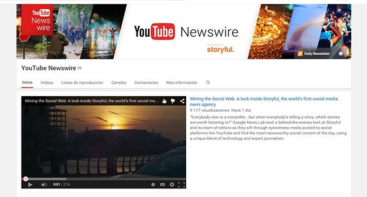This screenshot has height=197, width=367.
Task: Click the YouTube Newswire banner logo
Action: coord(186,32)
